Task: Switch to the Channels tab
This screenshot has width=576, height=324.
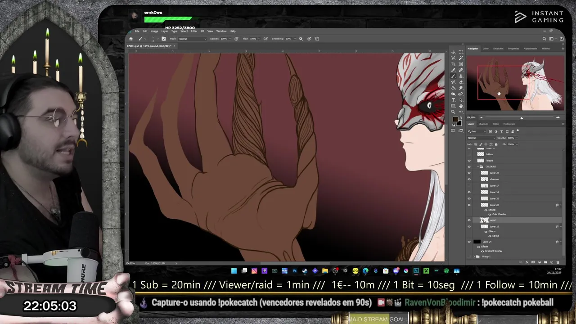Action: [x=483, y=124]
